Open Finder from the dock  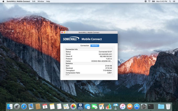[x=10, y=107]
